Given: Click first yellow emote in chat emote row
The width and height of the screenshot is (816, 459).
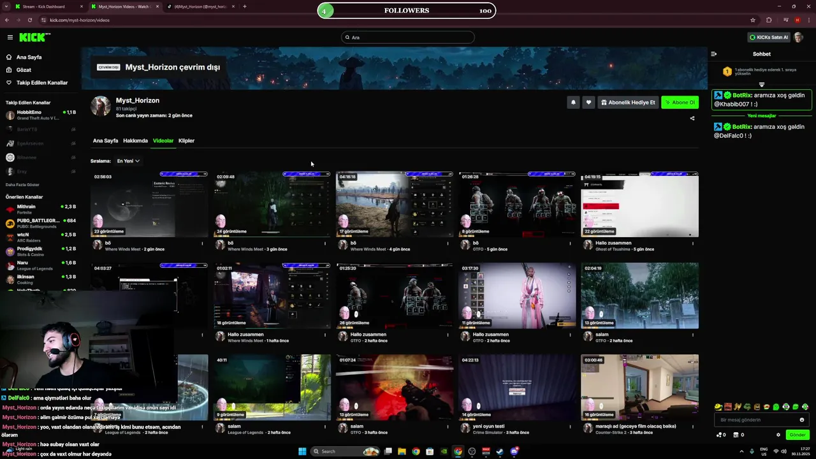Looking at the screenshot, I should coord(718,407).
